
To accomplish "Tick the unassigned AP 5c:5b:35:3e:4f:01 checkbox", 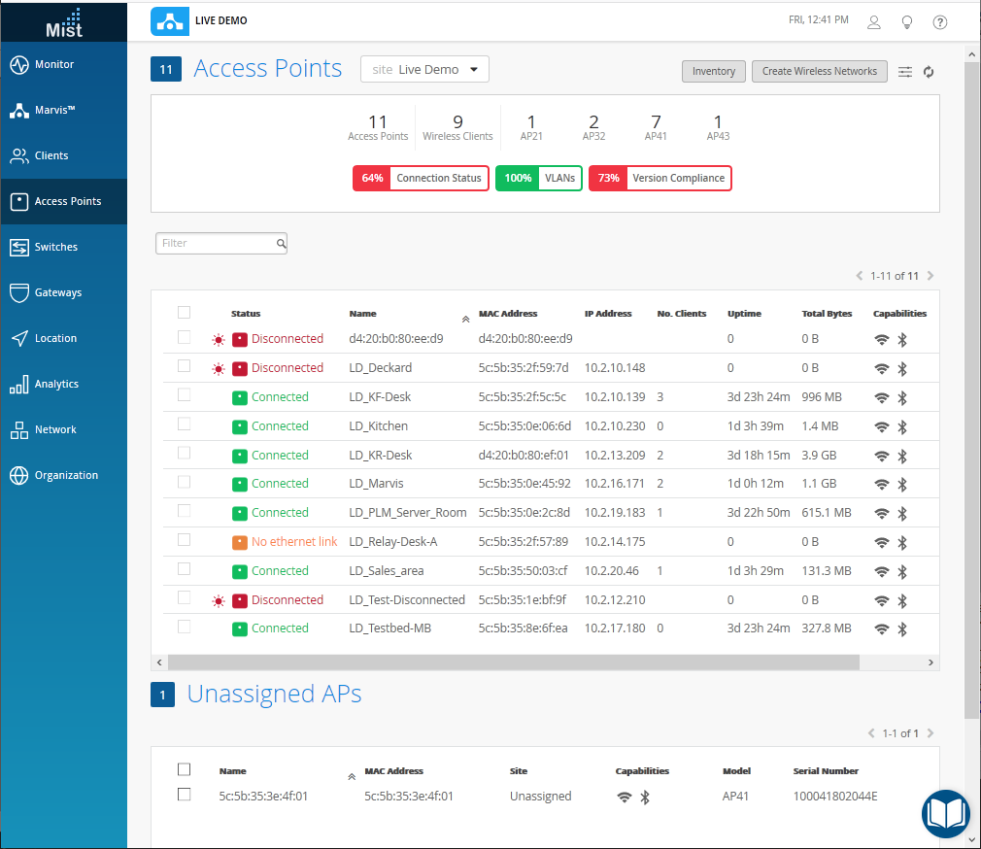I will point(185,795).
